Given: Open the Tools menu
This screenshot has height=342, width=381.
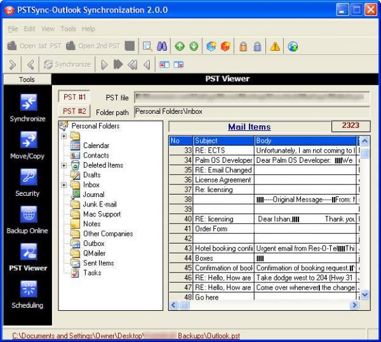Looking at the screenshot, I should click(x=69, y=29).
